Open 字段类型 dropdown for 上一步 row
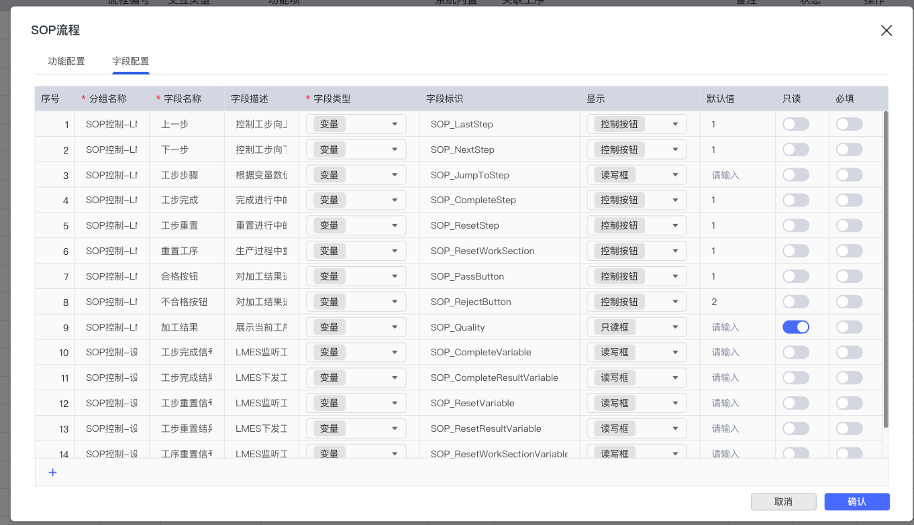The image size is (914, 525). click(x=356, y=124)
